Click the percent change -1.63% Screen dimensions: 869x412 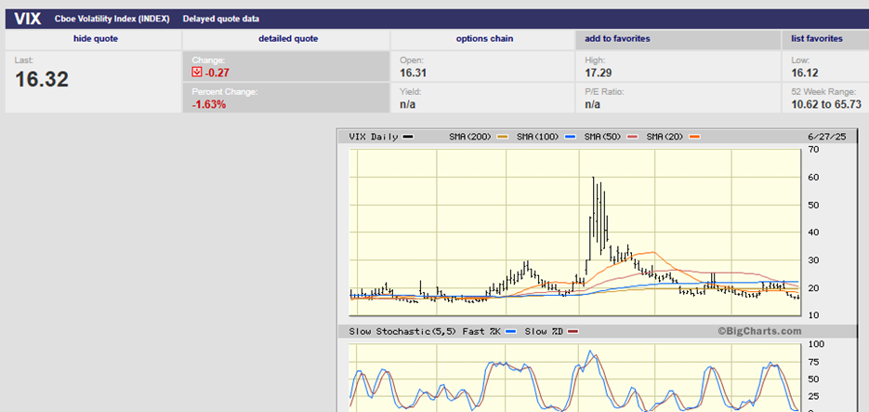(x=209, y=104)
